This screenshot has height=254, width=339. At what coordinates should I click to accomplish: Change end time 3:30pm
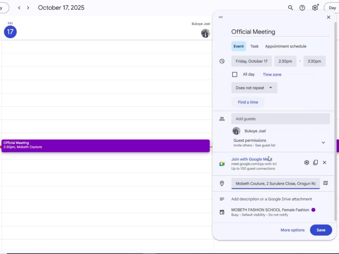click(x=314, y=61)
